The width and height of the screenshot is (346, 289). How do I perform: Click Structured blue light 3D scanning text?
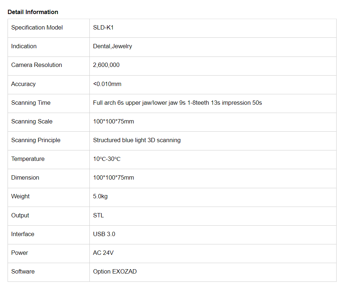pyautogui.click(x=137, y=140)
